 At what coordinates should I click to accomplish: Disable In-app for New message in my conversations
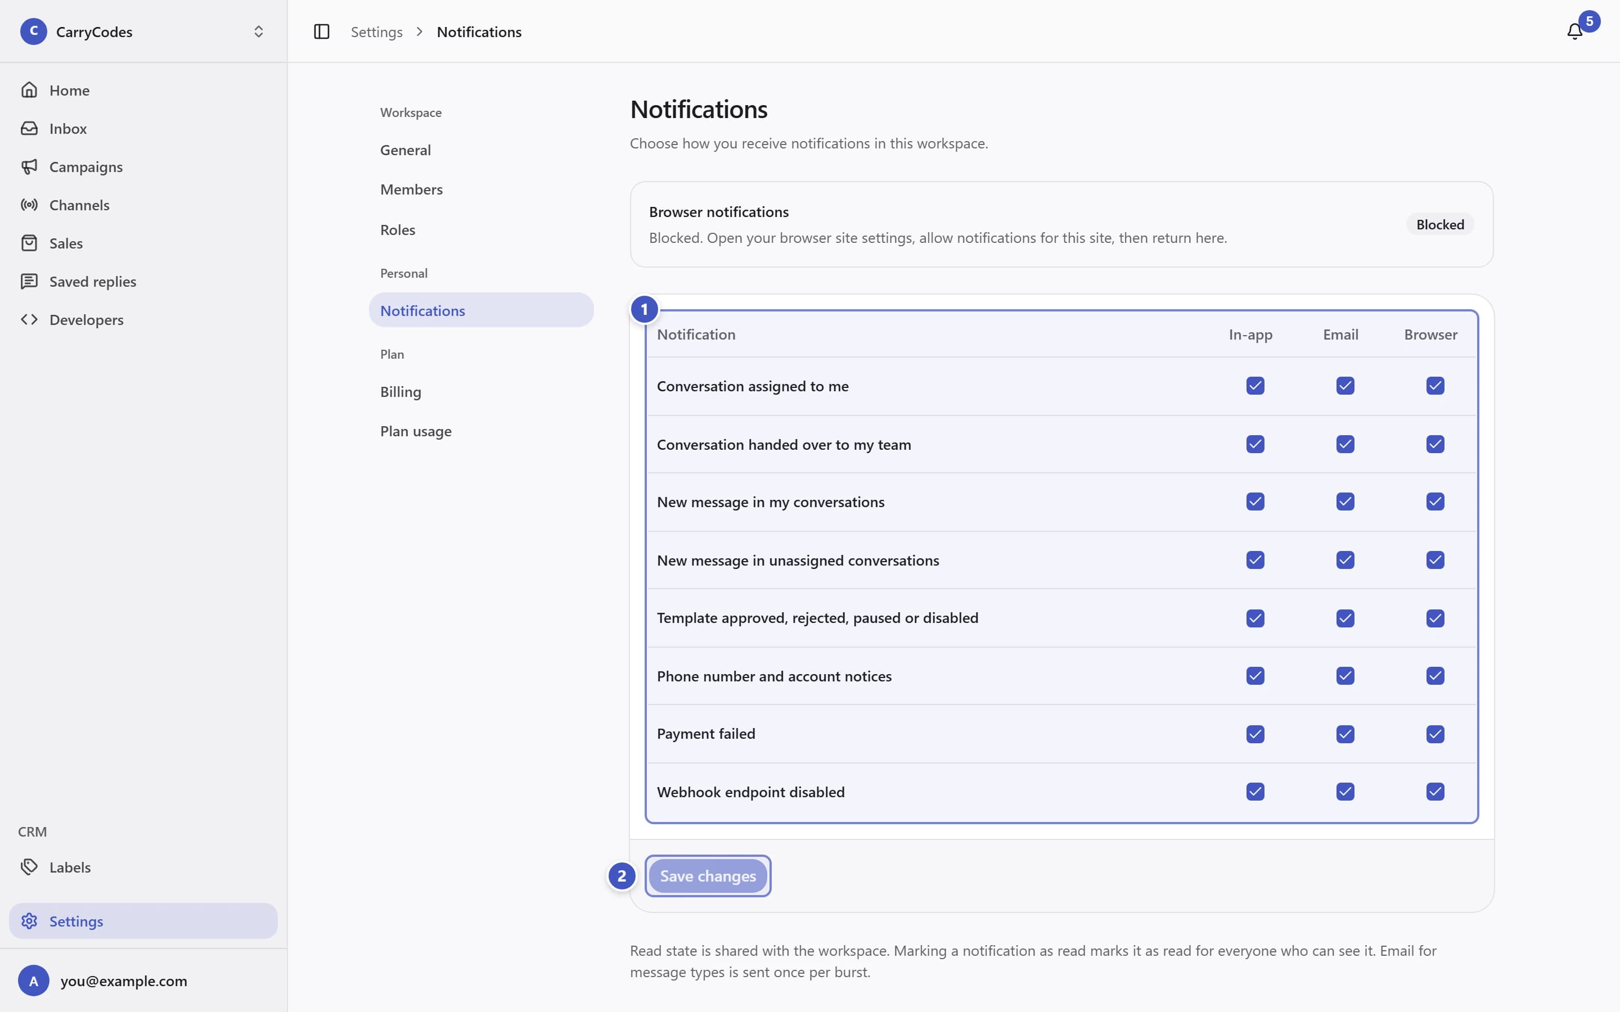(x=1255, y=502)
